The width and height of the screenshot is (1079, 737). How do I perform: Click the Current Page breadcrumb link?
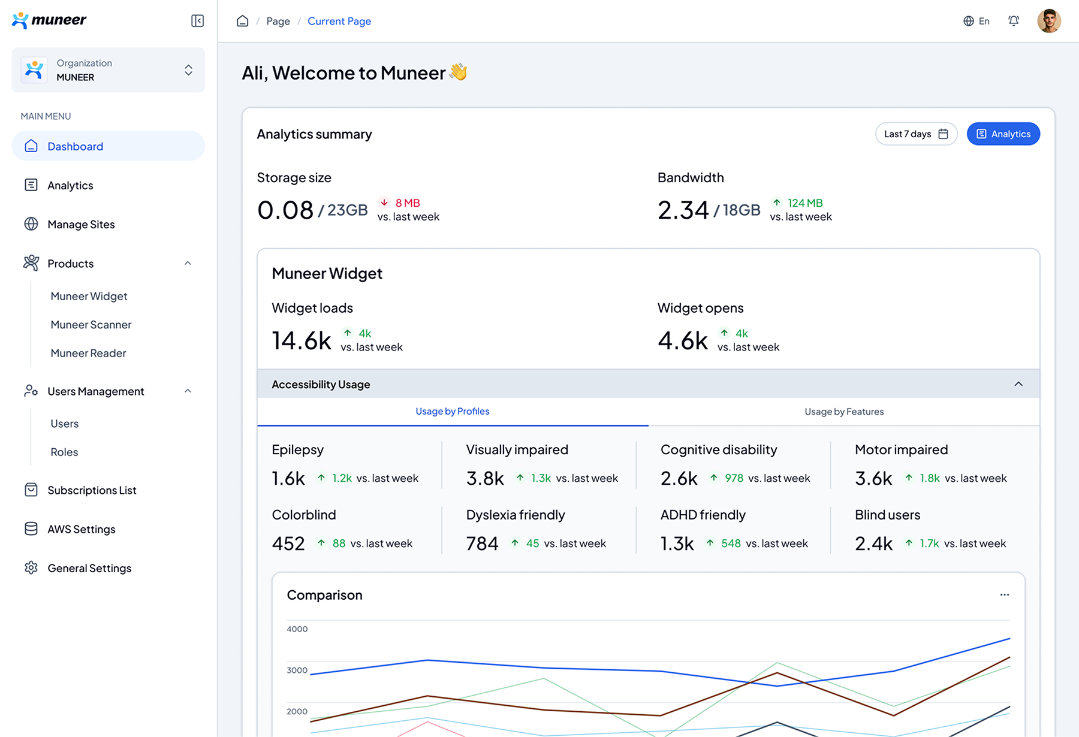339,21
